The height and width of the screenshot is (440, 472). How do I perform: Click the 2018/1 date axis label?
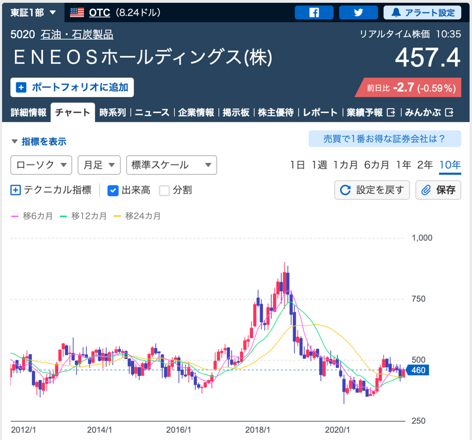point(258,430)
